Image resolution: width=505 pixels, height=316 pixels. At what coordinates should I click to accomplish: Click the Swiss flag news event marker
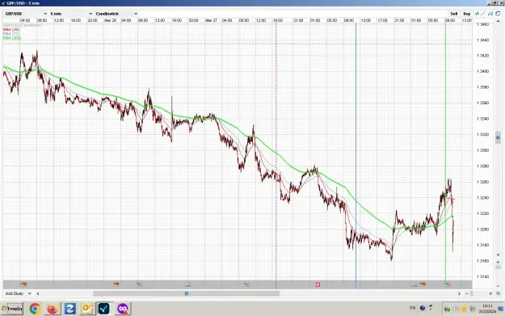coord(318,284)
